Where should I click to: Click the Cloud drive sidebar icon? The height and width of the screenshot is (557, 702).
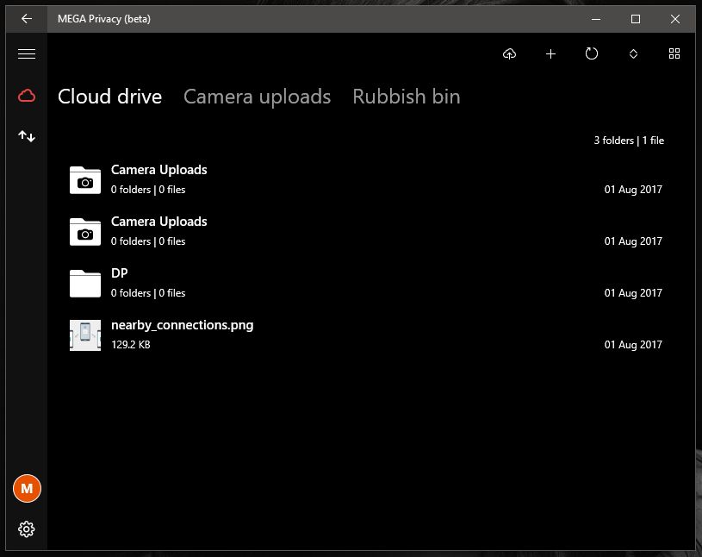27,96
